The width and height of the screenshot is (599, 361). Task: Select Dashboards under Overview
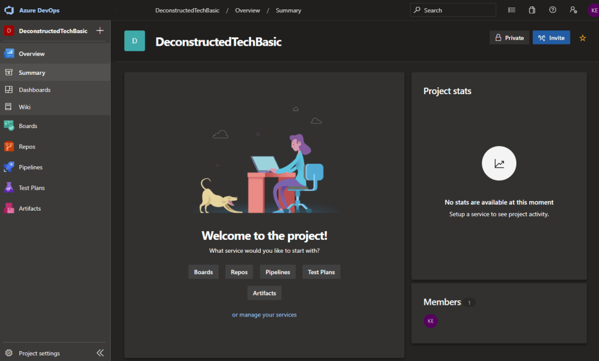35,90
